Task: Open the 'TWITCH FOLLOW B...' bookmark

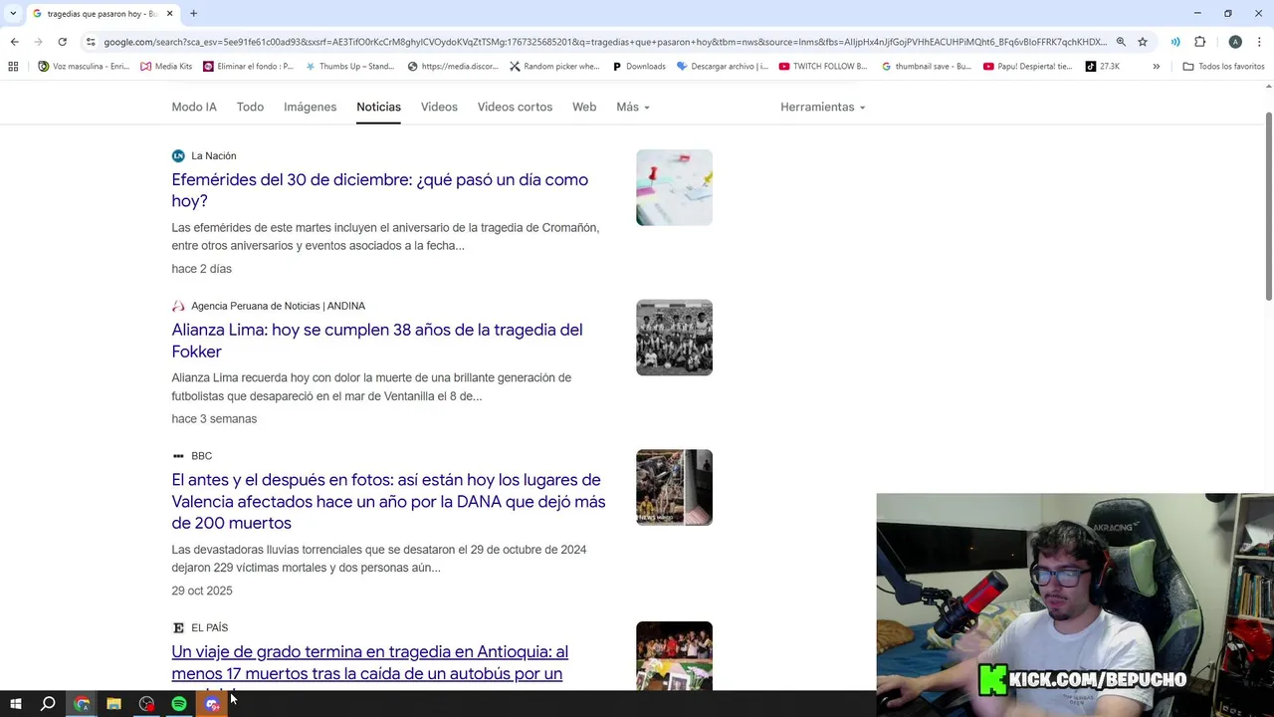Action: coord(823,67)
